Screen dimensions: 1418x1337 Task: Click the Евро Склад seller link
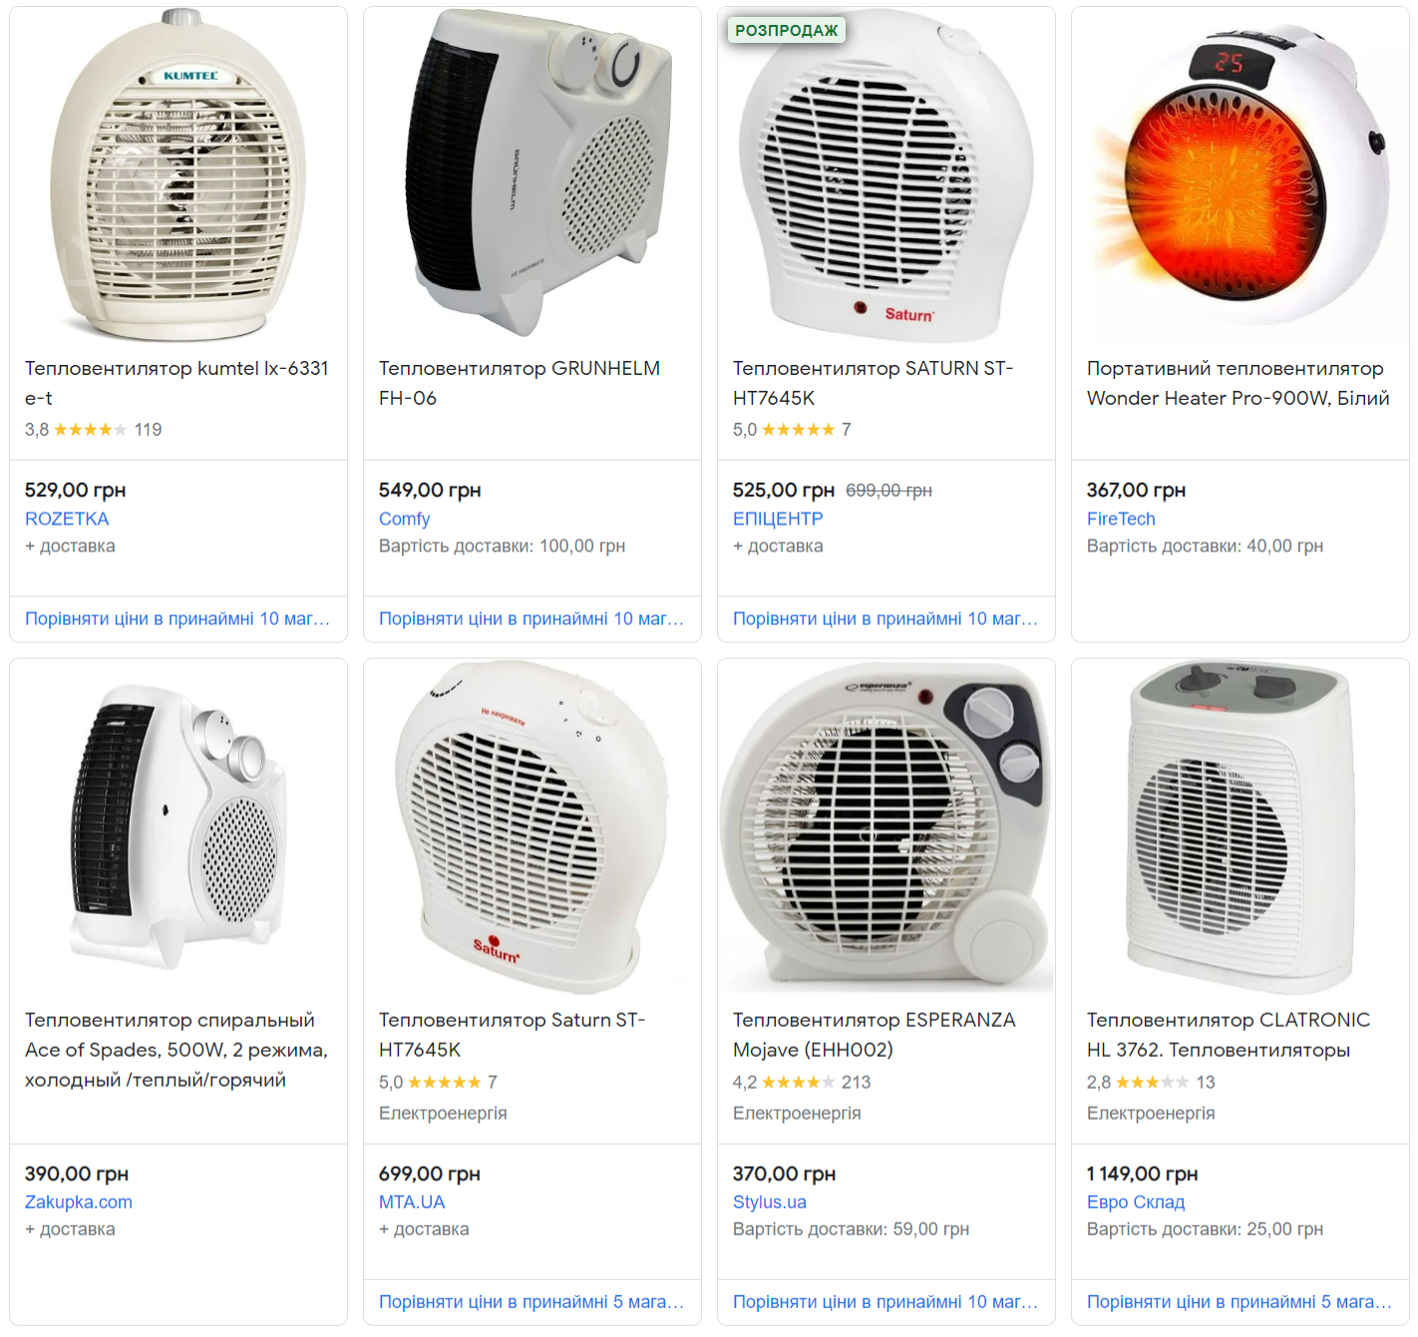tap(1136, 1202)
